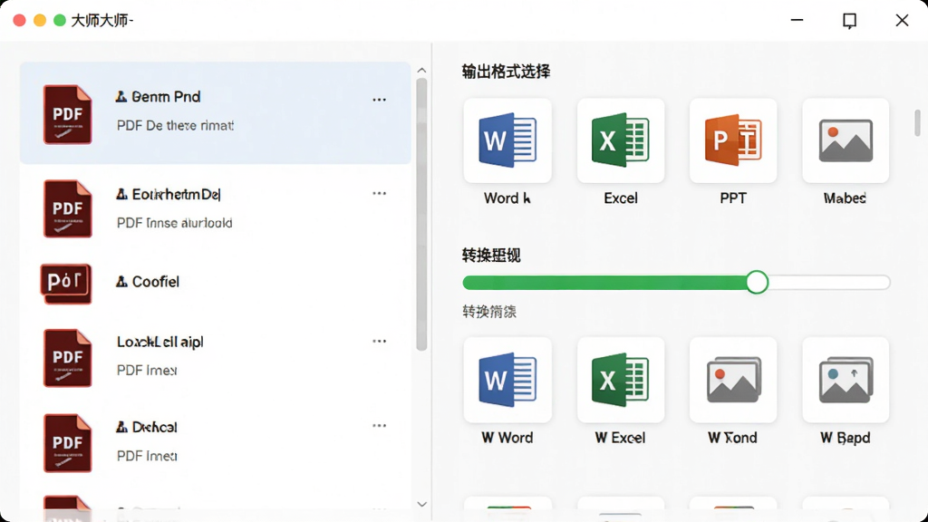Click the PDF icon of Dichcal
This screenshot has width=928, height=522.
click(67, 442)
